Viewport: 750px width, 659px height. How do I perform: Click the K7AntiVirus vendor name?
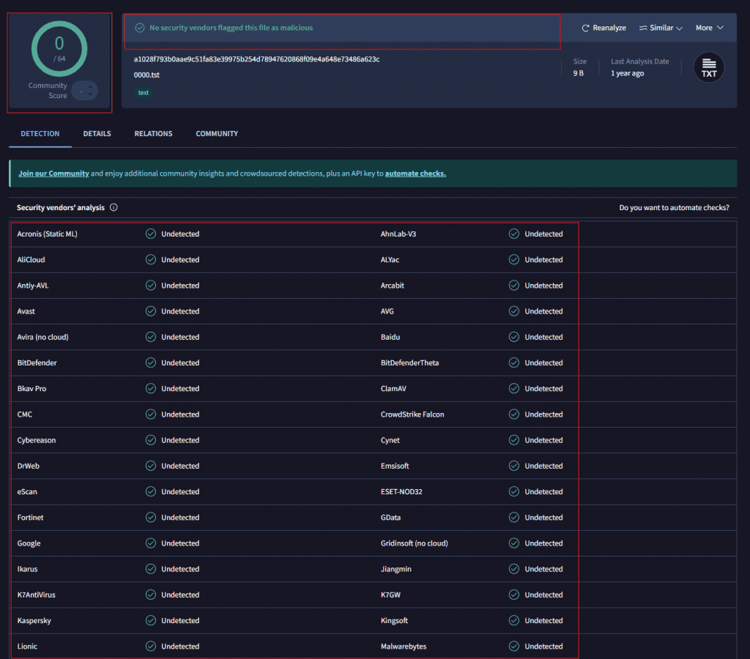tap(37, 595)
